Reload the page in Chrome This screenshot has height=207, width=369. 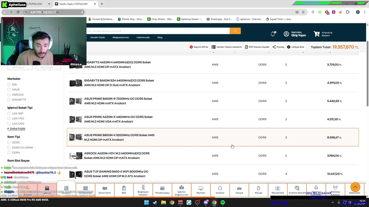coord(18,12)
